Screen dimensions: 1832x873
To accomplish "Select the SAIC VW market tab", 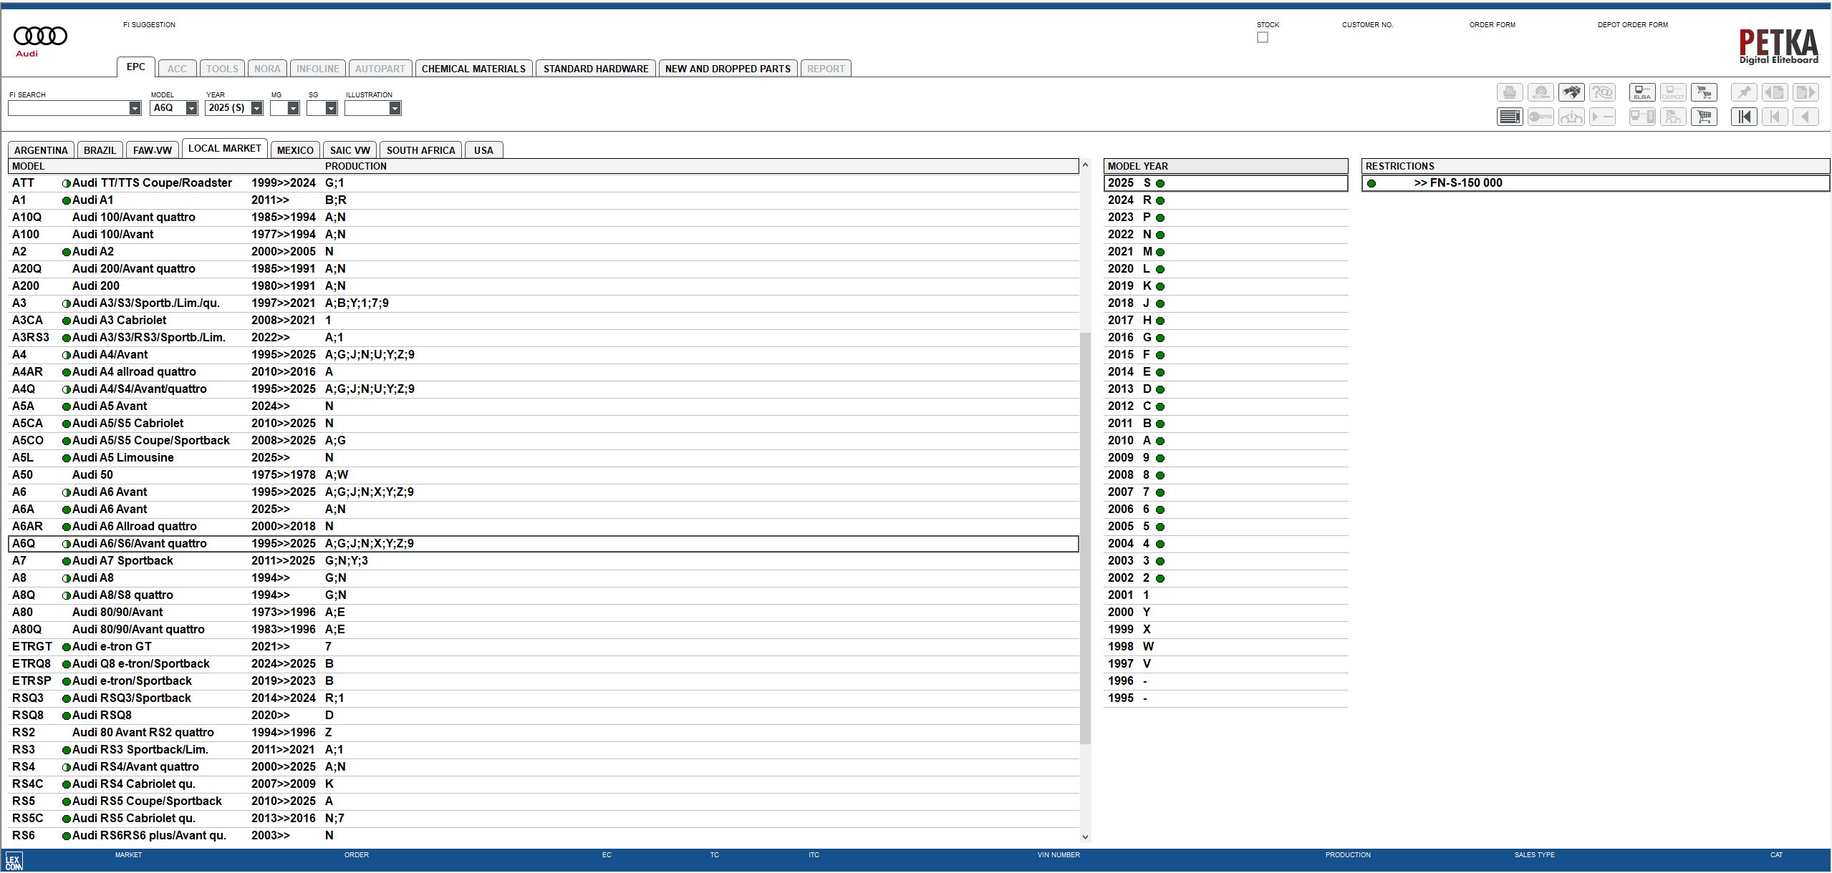I will [x=349, y=150].
